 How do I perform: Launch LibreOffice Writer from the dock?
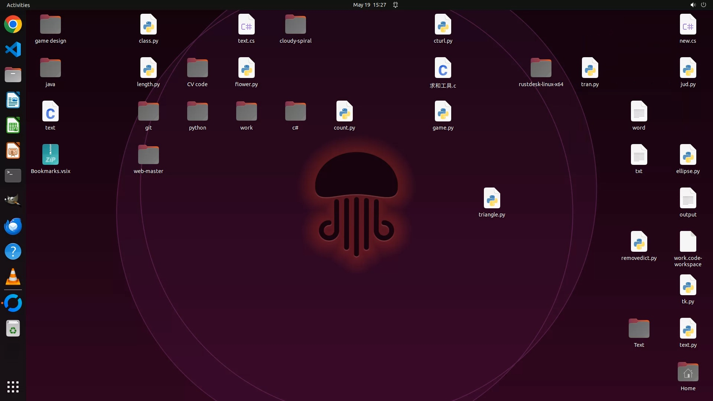coord(13,100)
